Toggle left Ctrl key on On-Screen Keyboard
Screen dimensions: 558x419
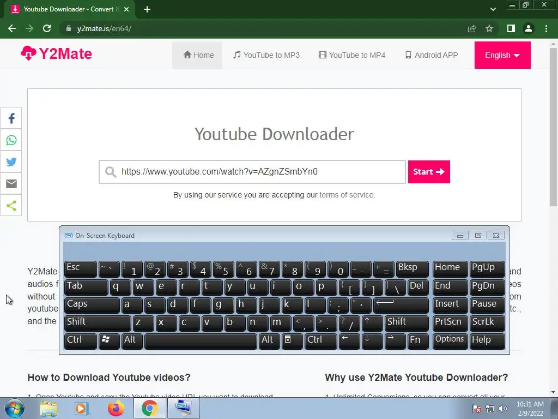(x=81, y=340)
